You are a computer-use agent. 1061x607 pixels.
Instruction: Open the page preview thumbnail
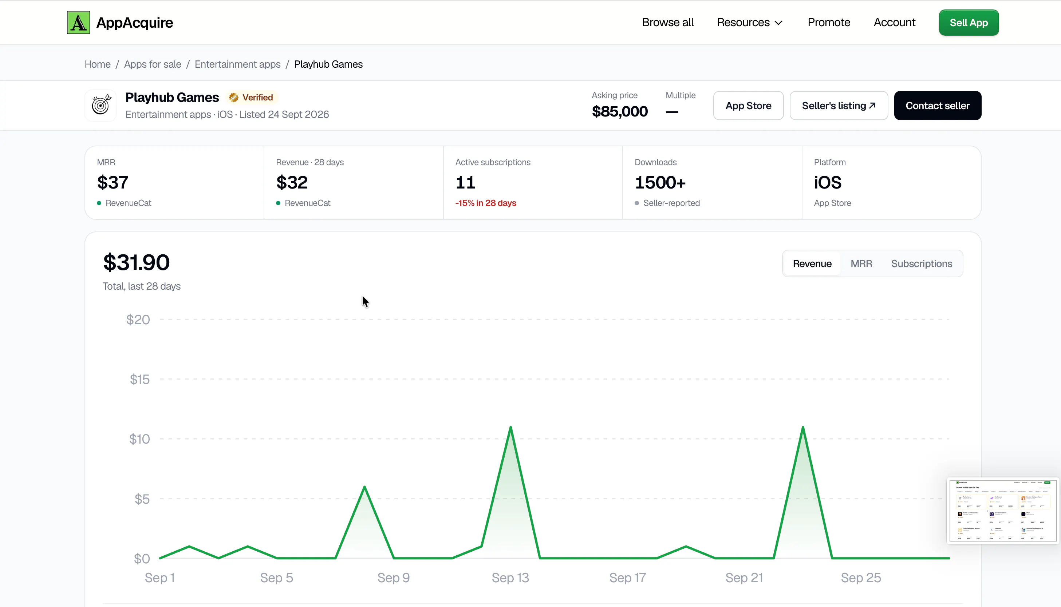coord(1003,511)
